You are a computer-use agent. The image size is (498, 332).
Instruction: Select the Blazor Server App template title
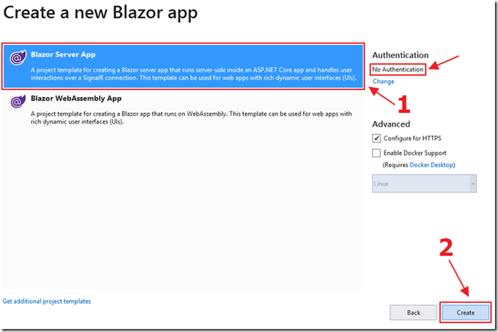tap(63, 55)
